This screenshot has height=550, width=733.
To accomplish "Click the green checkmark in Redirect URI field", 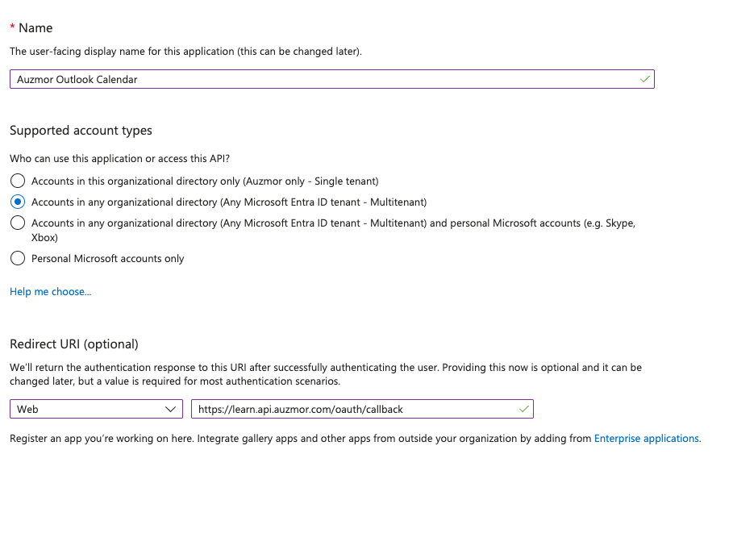I will 524,409.
